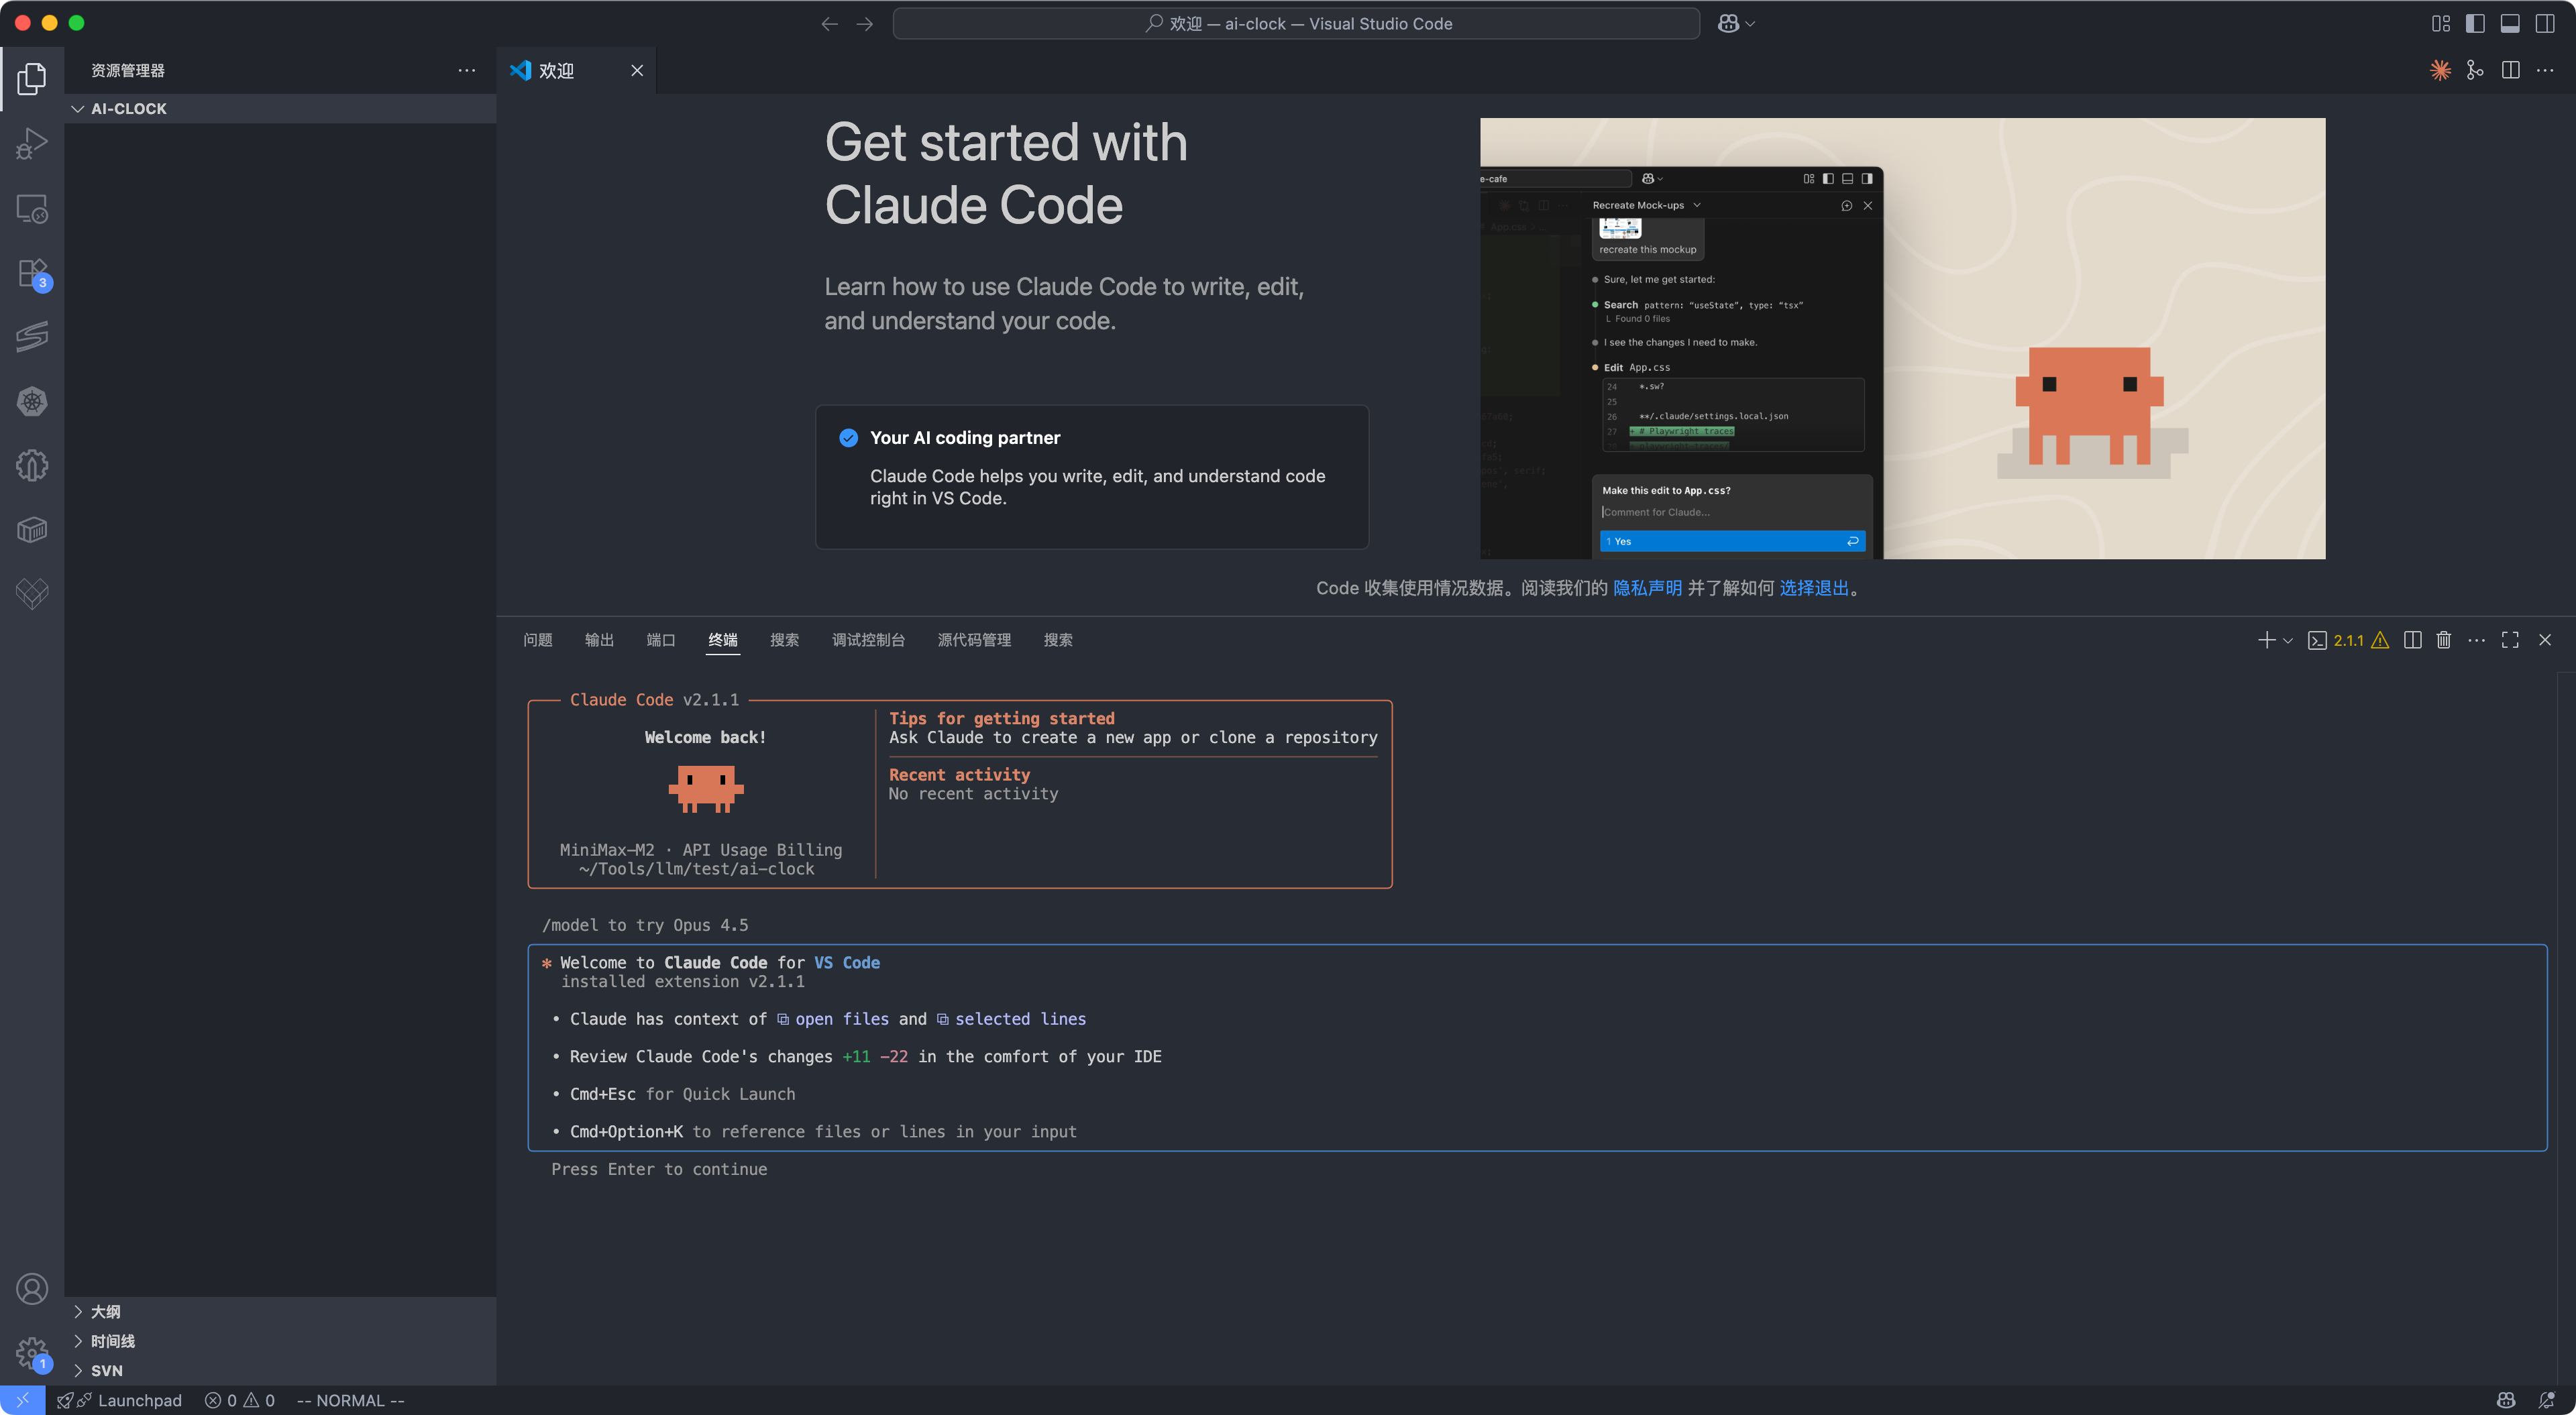Open the Remote Explorer sidebar icon
Viewport: 2576px width, 1415px height.
tap(32, 209)
